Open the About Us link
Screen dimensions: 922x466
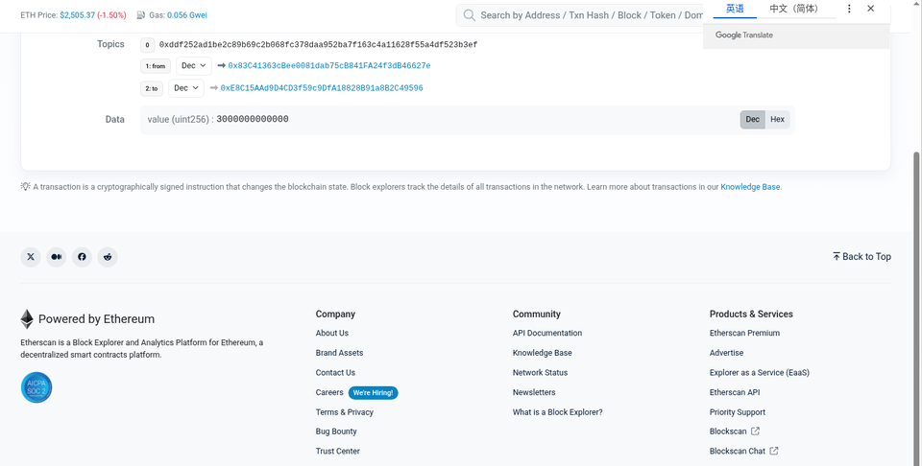(332, 333)
